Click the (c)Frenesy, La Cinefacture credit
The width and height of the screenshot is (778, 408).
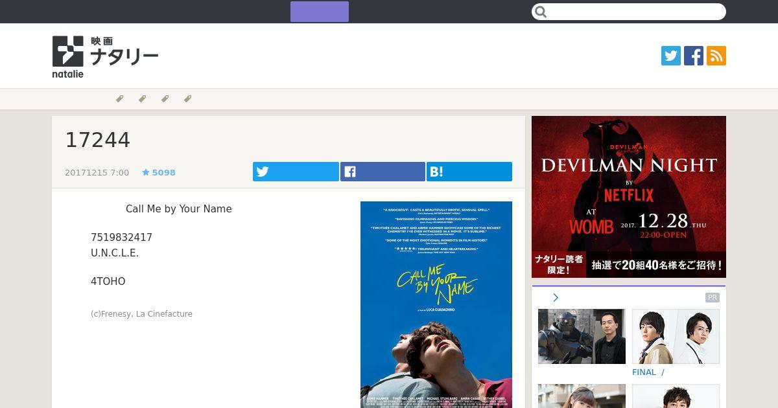pos(141,314)
